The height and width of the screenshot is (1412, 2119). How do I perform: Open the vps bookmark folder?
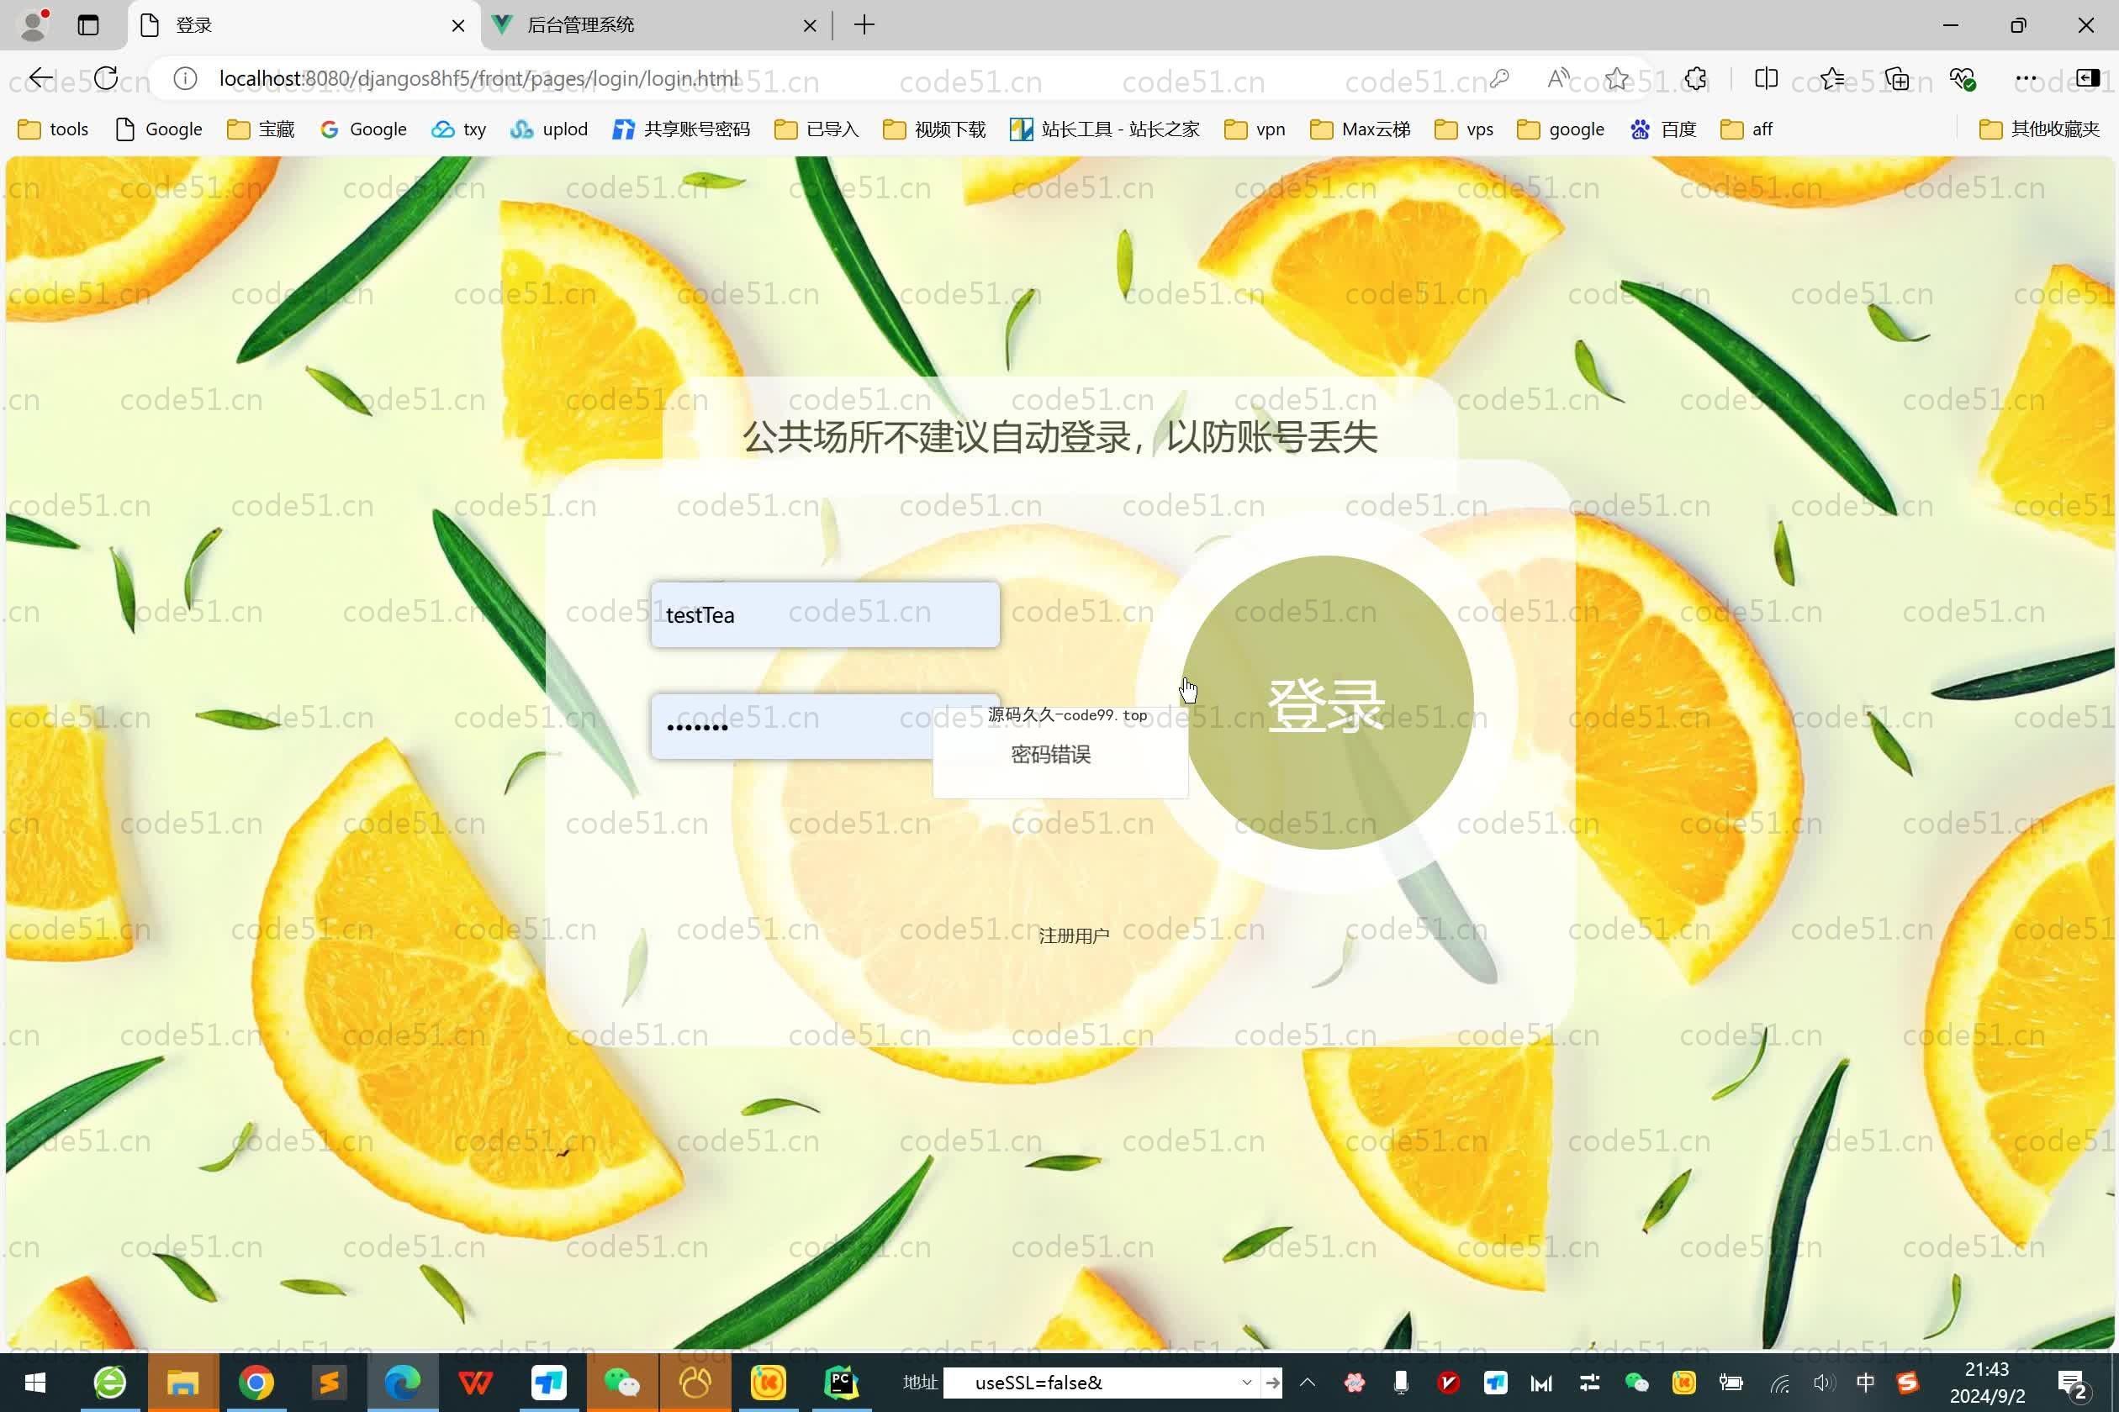(x=1465, y=129)
